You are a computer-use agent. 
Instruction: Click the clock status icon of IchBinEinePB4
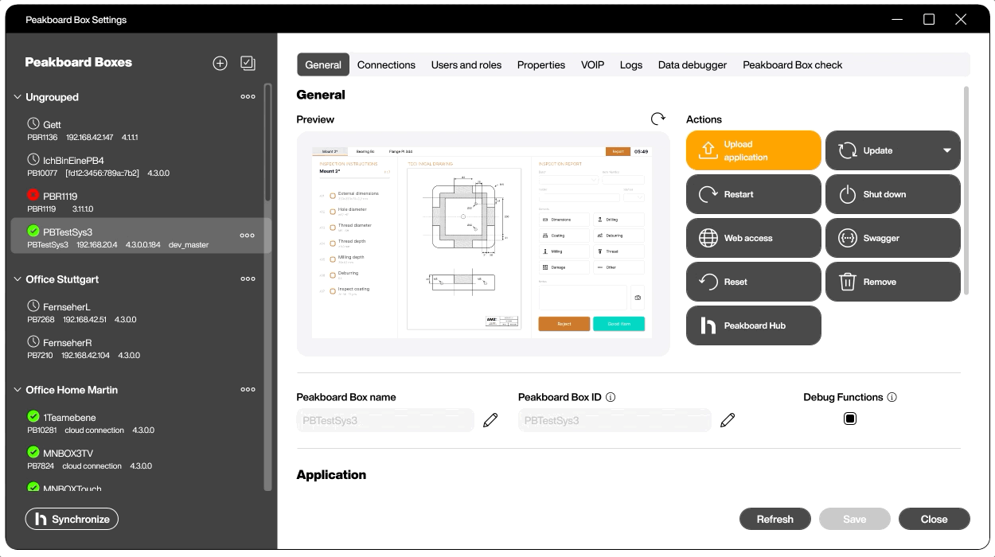point(33,159)
